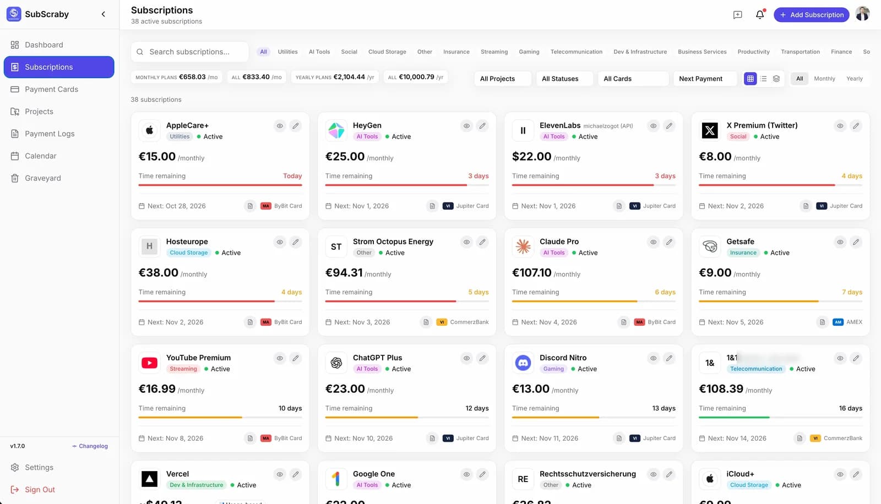The image size is (881, 504).
Task: Edit the Discord Nitro subscription
Action: (669, 358)
